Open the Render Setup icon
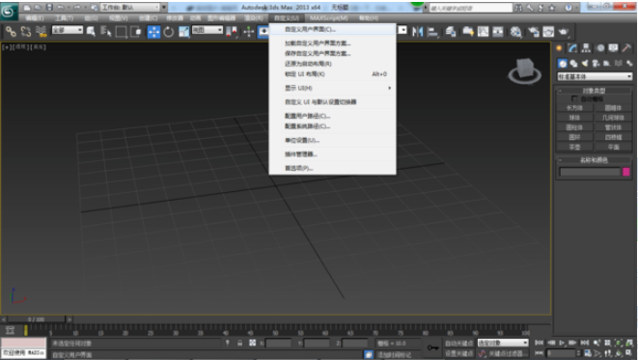Viewport: 638px width, 360px height. [534, 31]
